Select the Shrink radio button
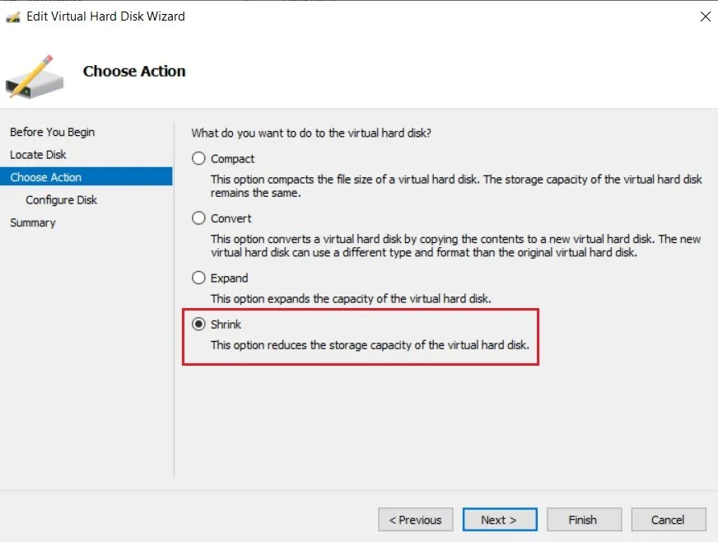Viewport: 718px width, 542px height. [x=198, y=325]
